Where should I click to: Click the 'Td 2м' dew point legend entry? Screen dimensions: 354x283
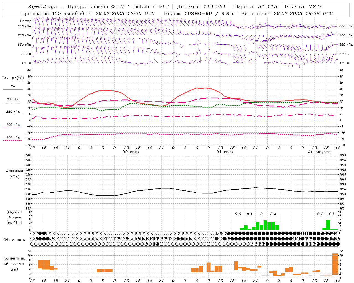click(x=13, y=99)
